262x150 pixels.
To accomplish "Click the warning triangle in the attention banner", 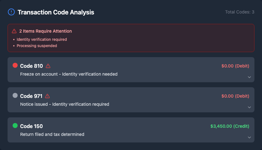I will click(x=14, y=31).
